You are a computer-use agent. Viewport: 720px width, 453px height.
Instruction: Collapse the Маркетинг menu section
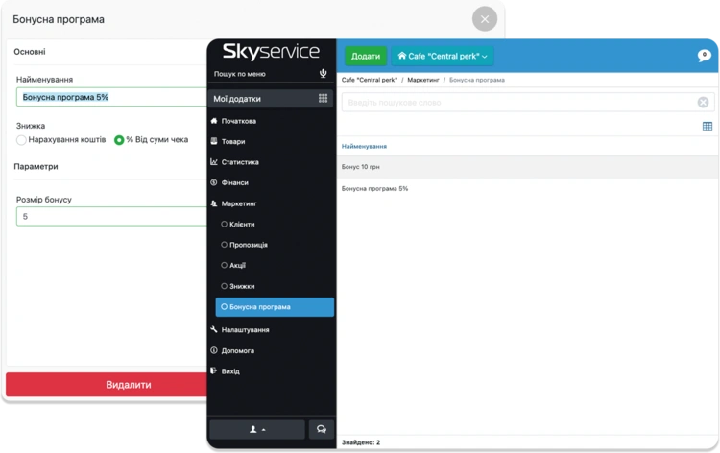[x=239, y=203]
